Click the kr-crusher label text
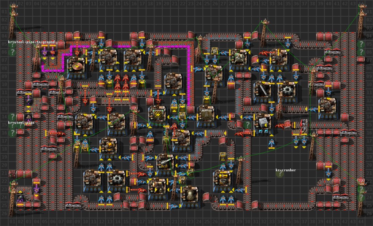This screenshot has height=226, width=373. (286, 170)
